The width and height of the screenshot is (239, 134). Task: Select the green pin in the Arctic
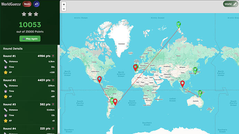point(178,25)
